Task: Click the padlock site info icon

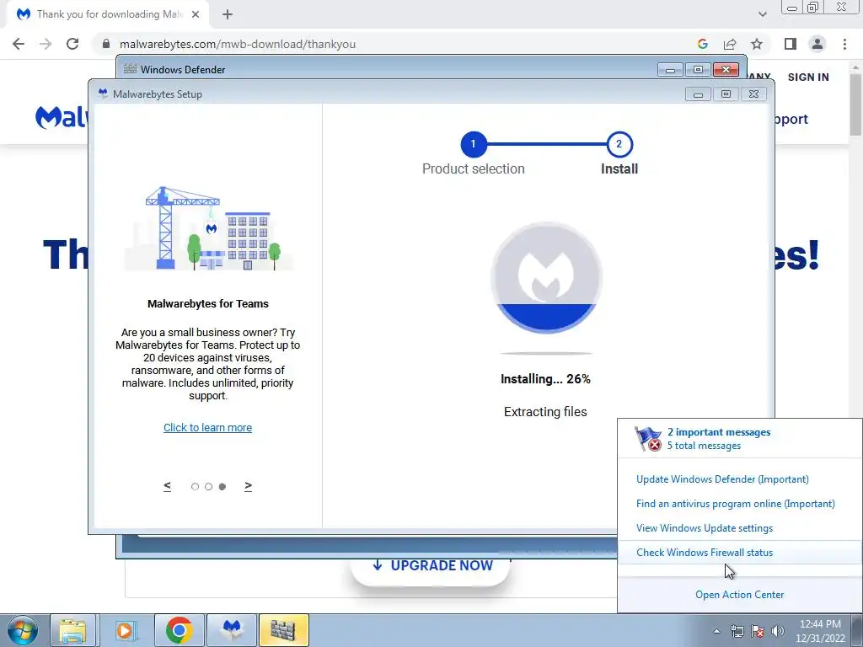Action: [106, 44]
